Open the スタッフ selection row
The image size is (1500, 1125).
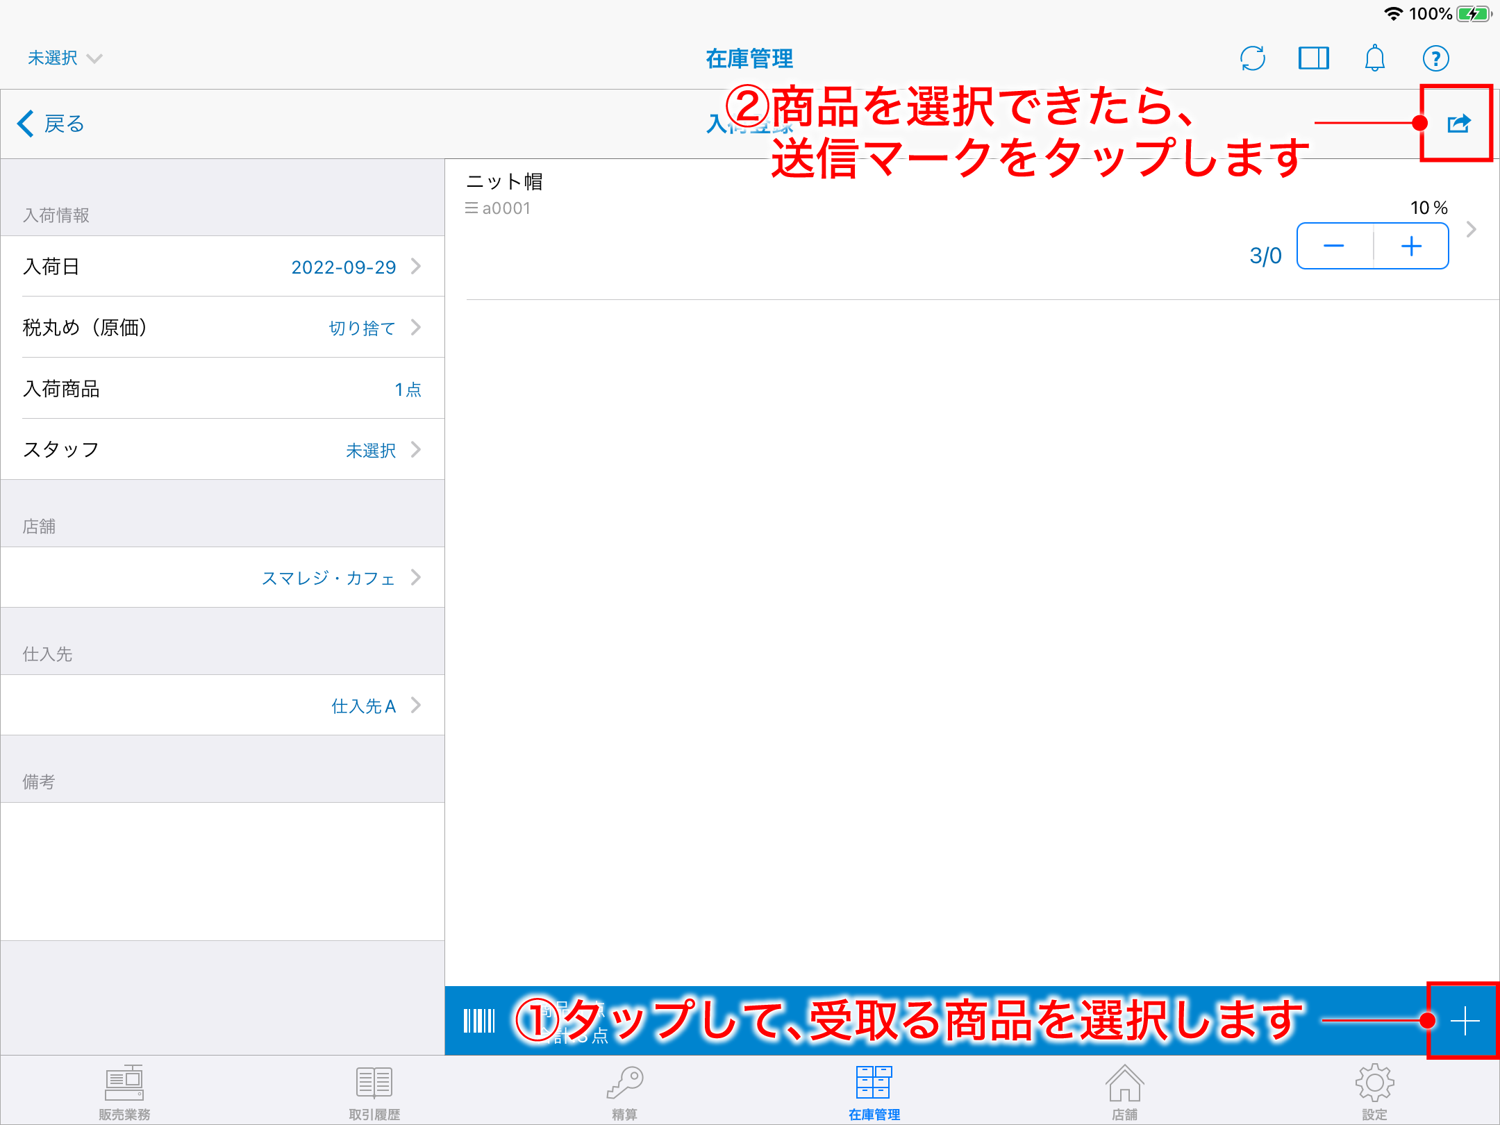[x=222, y=450]
